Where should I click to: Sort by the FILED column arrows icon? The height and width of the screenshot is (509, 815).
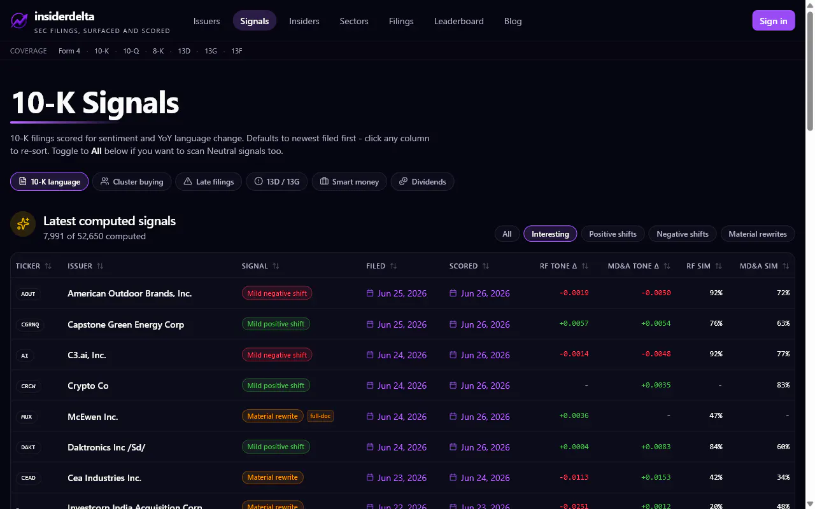point(393,266)
